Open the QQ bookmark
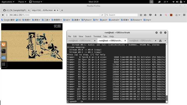 18,20
